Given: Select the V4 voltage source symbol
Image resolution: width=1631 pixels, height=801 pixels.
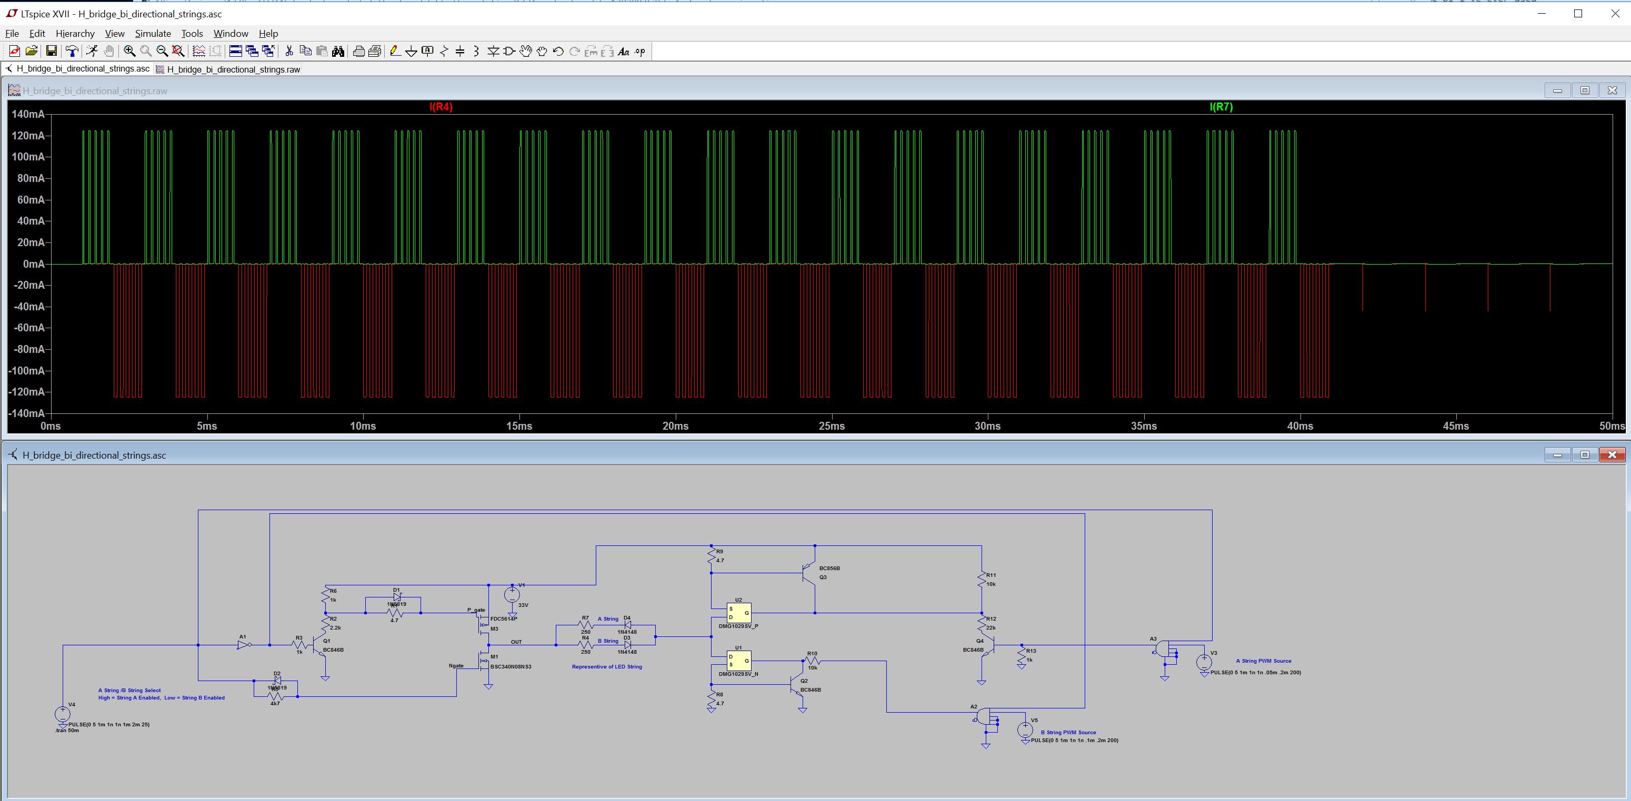Looking at the screenshot, I should click(63, 714).
